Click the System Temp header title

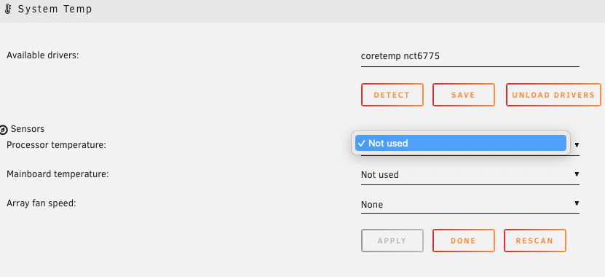pos(55,9)
